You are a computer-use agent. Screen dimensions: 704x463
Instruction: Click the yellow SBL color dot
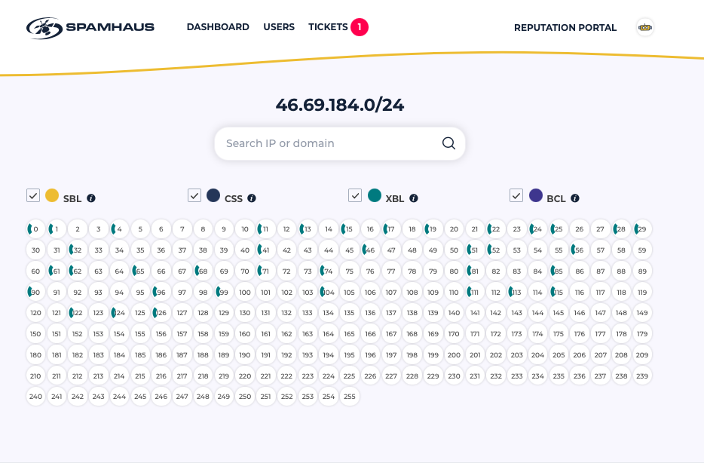[x=52, y=195]
